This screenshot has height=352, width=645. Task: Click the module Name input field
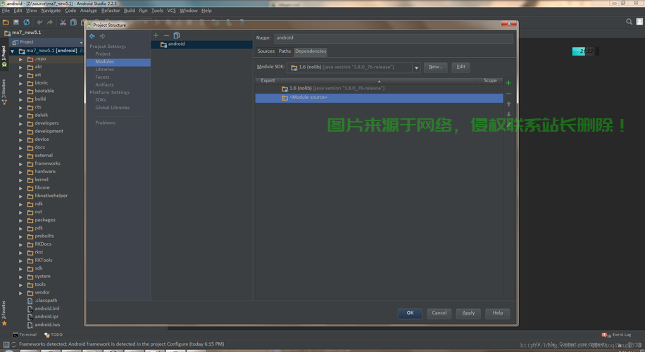(393, 38)
